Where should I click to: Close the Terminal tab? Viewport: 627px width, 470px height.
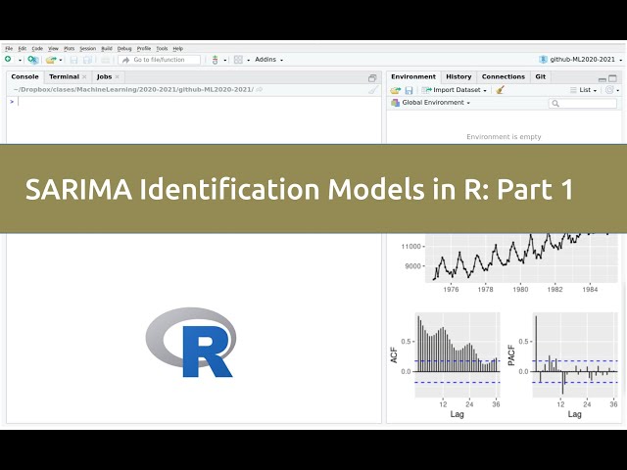tap(84, 76)
